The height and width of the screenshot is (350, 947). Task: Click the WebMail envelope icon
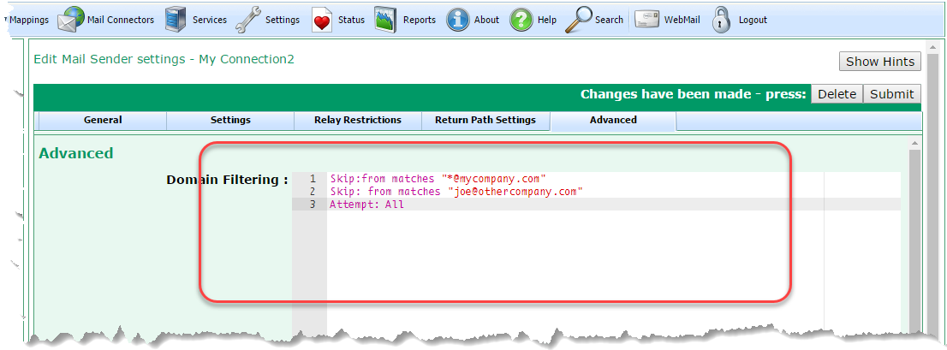[646, 20]
